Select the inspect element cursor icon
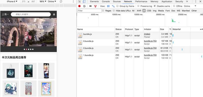This screenshot has height=97, width=203. coord(79,2)
